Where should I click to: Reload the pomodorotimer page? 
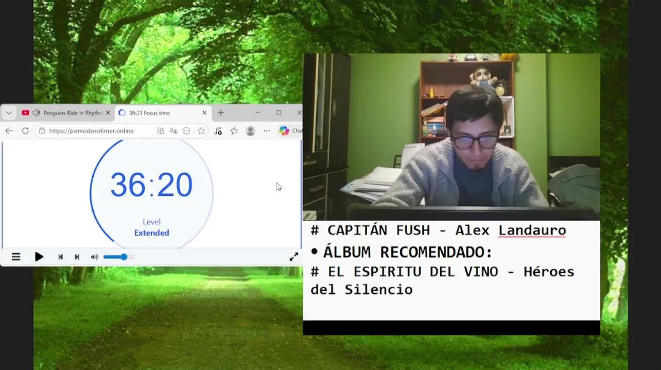tap(25, 131)
